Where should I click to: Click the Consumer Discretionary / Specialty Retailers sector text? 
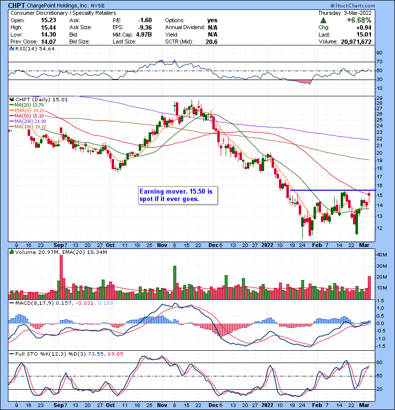[63, 13]
